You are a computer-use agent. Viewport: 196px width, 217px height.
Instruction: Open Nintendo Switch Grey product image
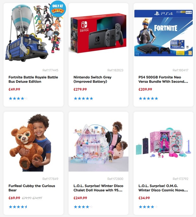coord(99,33)
